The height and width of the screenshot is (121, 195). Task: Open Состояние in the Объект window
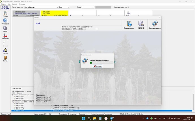pyautogui.click(x=129, y=25)
